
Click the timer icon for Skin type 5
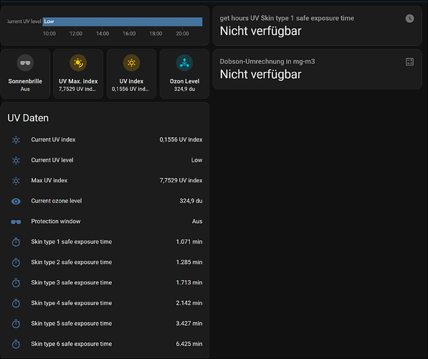coord(16,324)
